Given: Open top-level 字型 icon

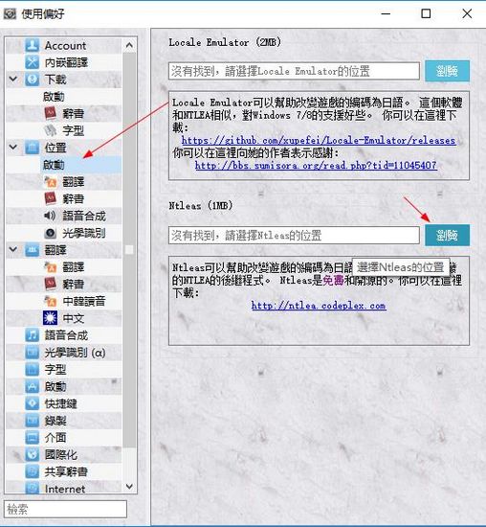Looking at the screenshot, I should 33,369.
